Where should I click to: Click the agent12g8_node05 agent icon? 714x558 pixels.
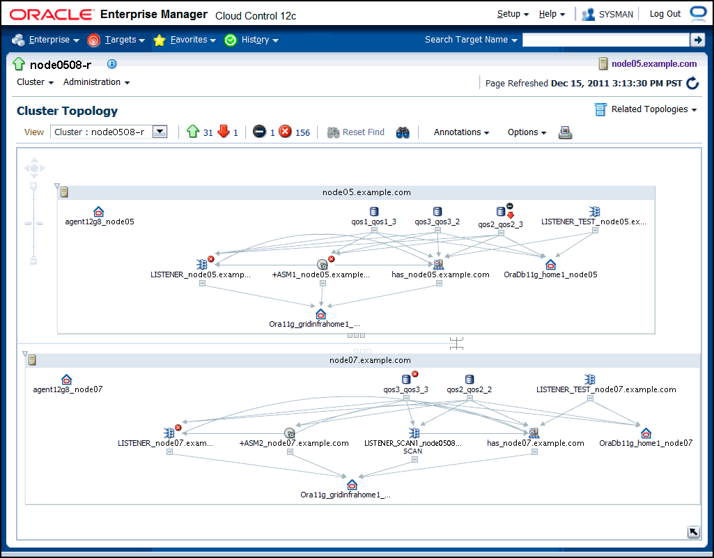[98, 212]
